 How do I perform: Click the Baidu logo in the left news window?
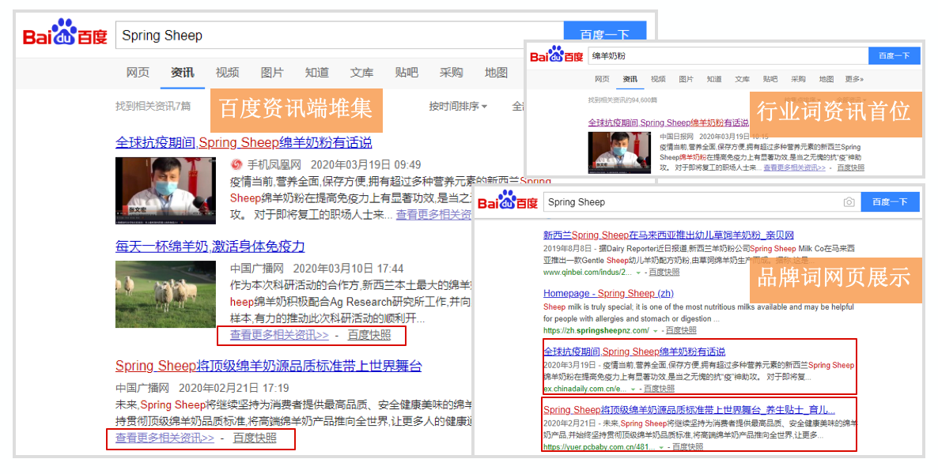(65, 33)
